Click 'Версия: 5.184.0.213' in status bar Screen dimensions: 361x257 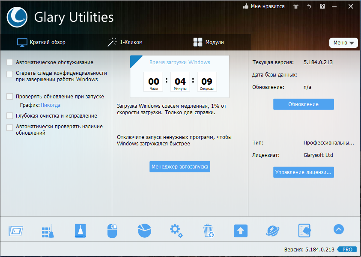pyautogui.click(x=309, y=250)
